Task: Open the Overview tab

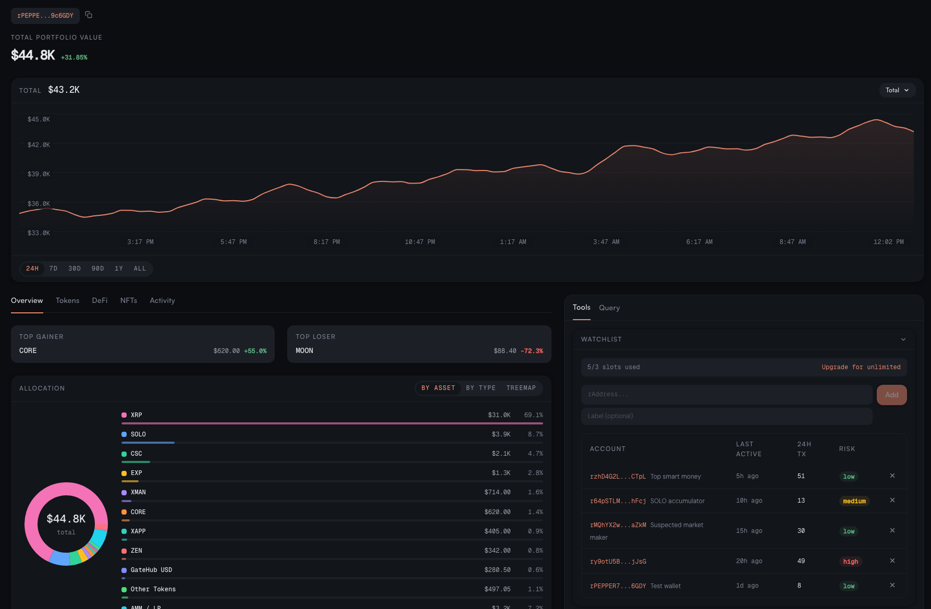Action: coord(27,301)
